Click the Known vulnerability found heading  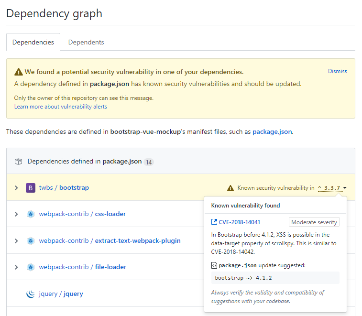pos(245,206)
